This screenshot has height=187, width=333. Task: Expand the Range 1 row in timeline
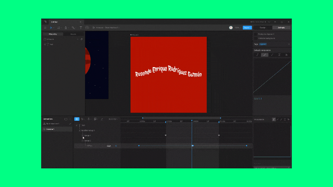tap(83, 135)
